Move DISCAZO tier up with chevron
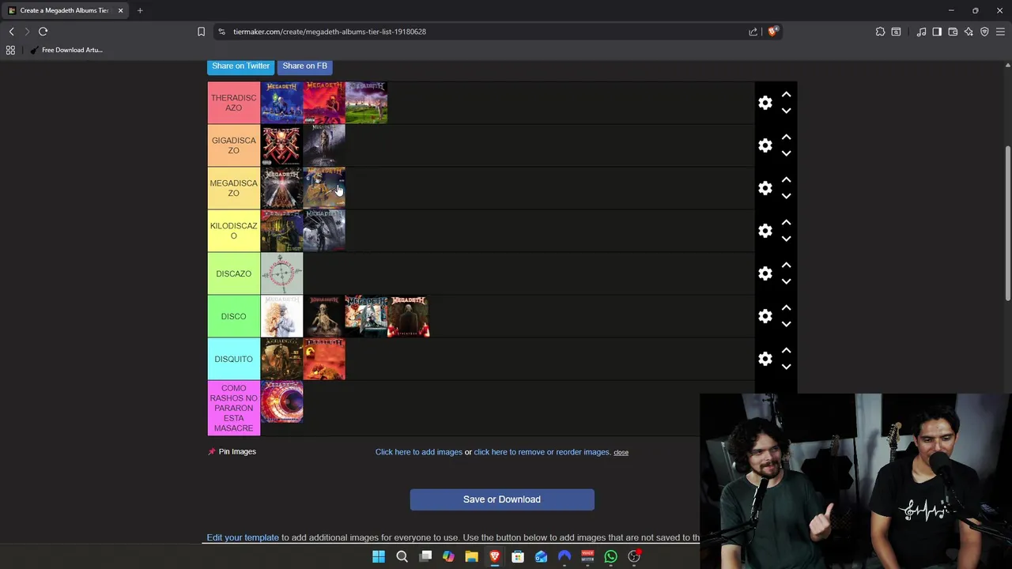 [x=786, y=265]
